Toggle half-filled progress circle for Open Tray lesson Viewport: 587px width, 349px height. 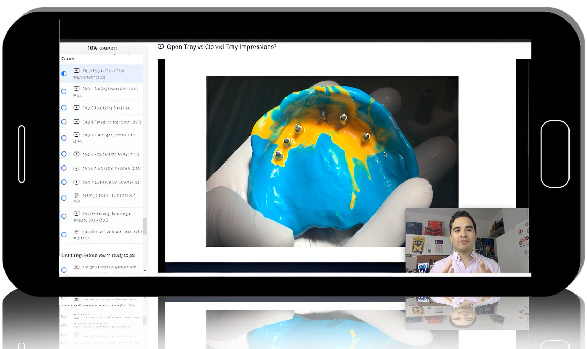[x=64, y=74]
